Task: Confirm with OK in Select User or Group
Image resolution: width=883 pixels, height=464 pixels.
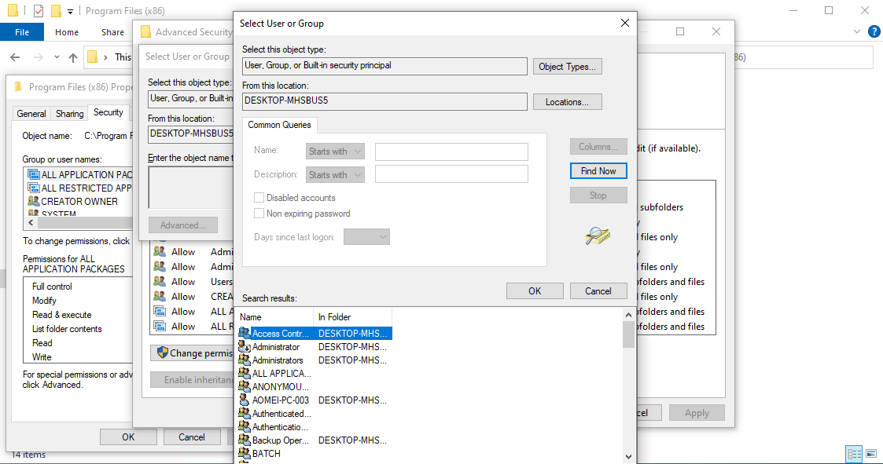Action: (535, 290)
